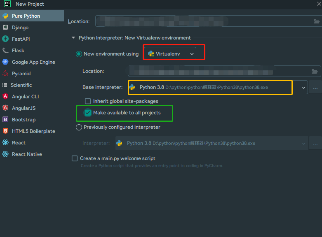The height and width of the screenshot is (237, 322).
Task: Select the Angular CLI project label
Action: click(26, 97)
